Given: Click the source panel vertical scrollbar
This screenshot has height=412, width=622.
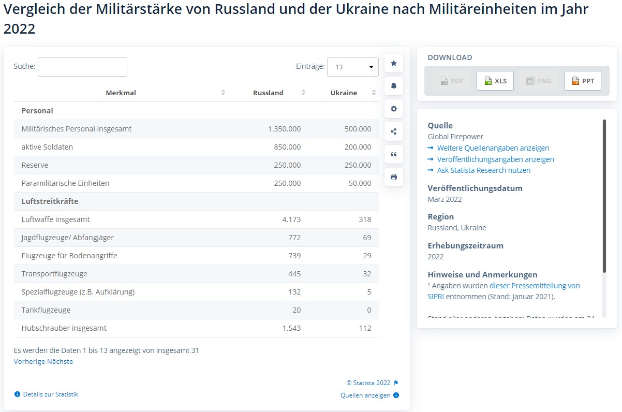Looking at the screenshot, I should (604, 196).
